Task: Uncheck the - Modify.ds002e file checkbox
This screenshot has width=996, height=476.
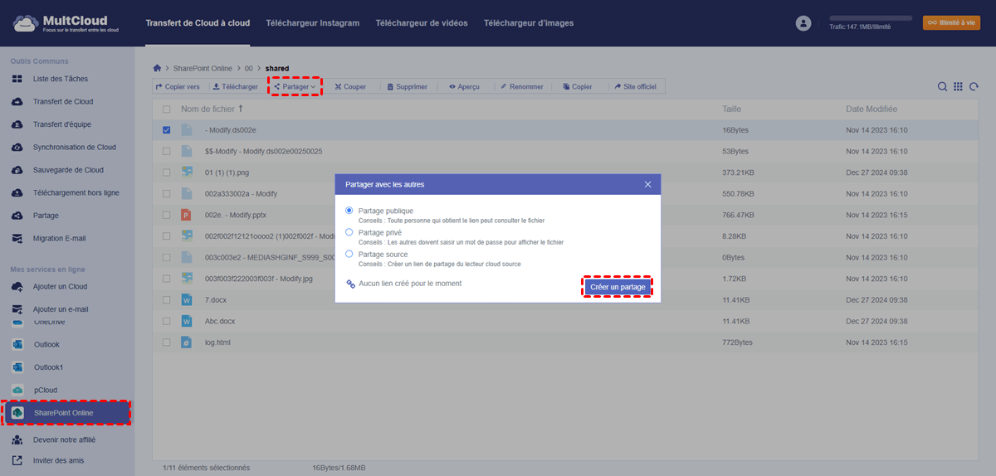Action: (x=167, y=130)
